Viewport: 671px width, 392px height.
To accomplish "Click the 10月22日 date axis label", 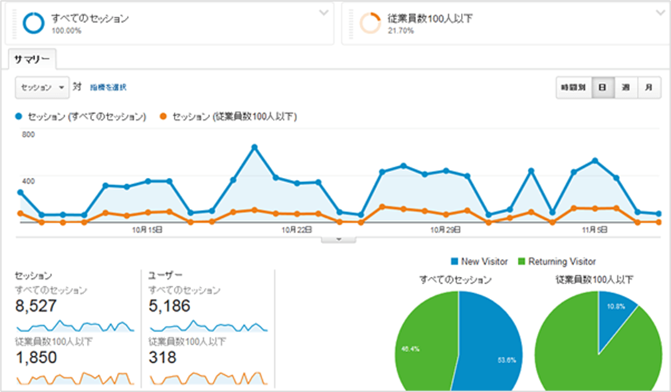I will click(x=296, y=230).
